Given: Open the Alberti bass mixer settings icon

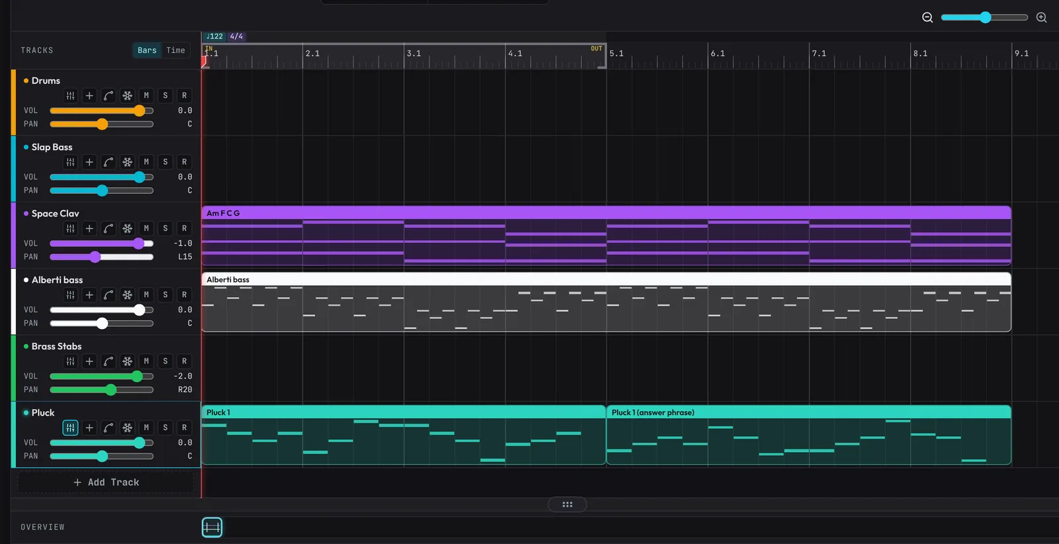Looking at the screenshot, I should [71, 295].
